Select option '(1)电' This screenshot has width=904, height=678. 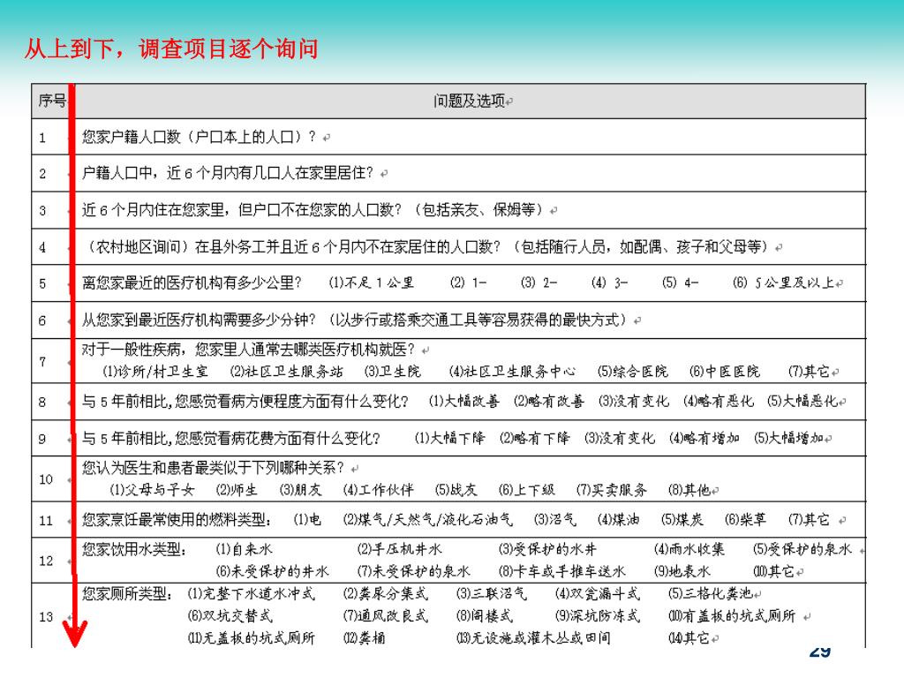coord(307,520)
